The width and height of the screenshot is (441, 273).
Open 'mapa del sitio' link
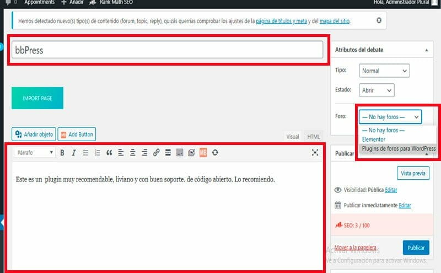click(x=335, y=21)
